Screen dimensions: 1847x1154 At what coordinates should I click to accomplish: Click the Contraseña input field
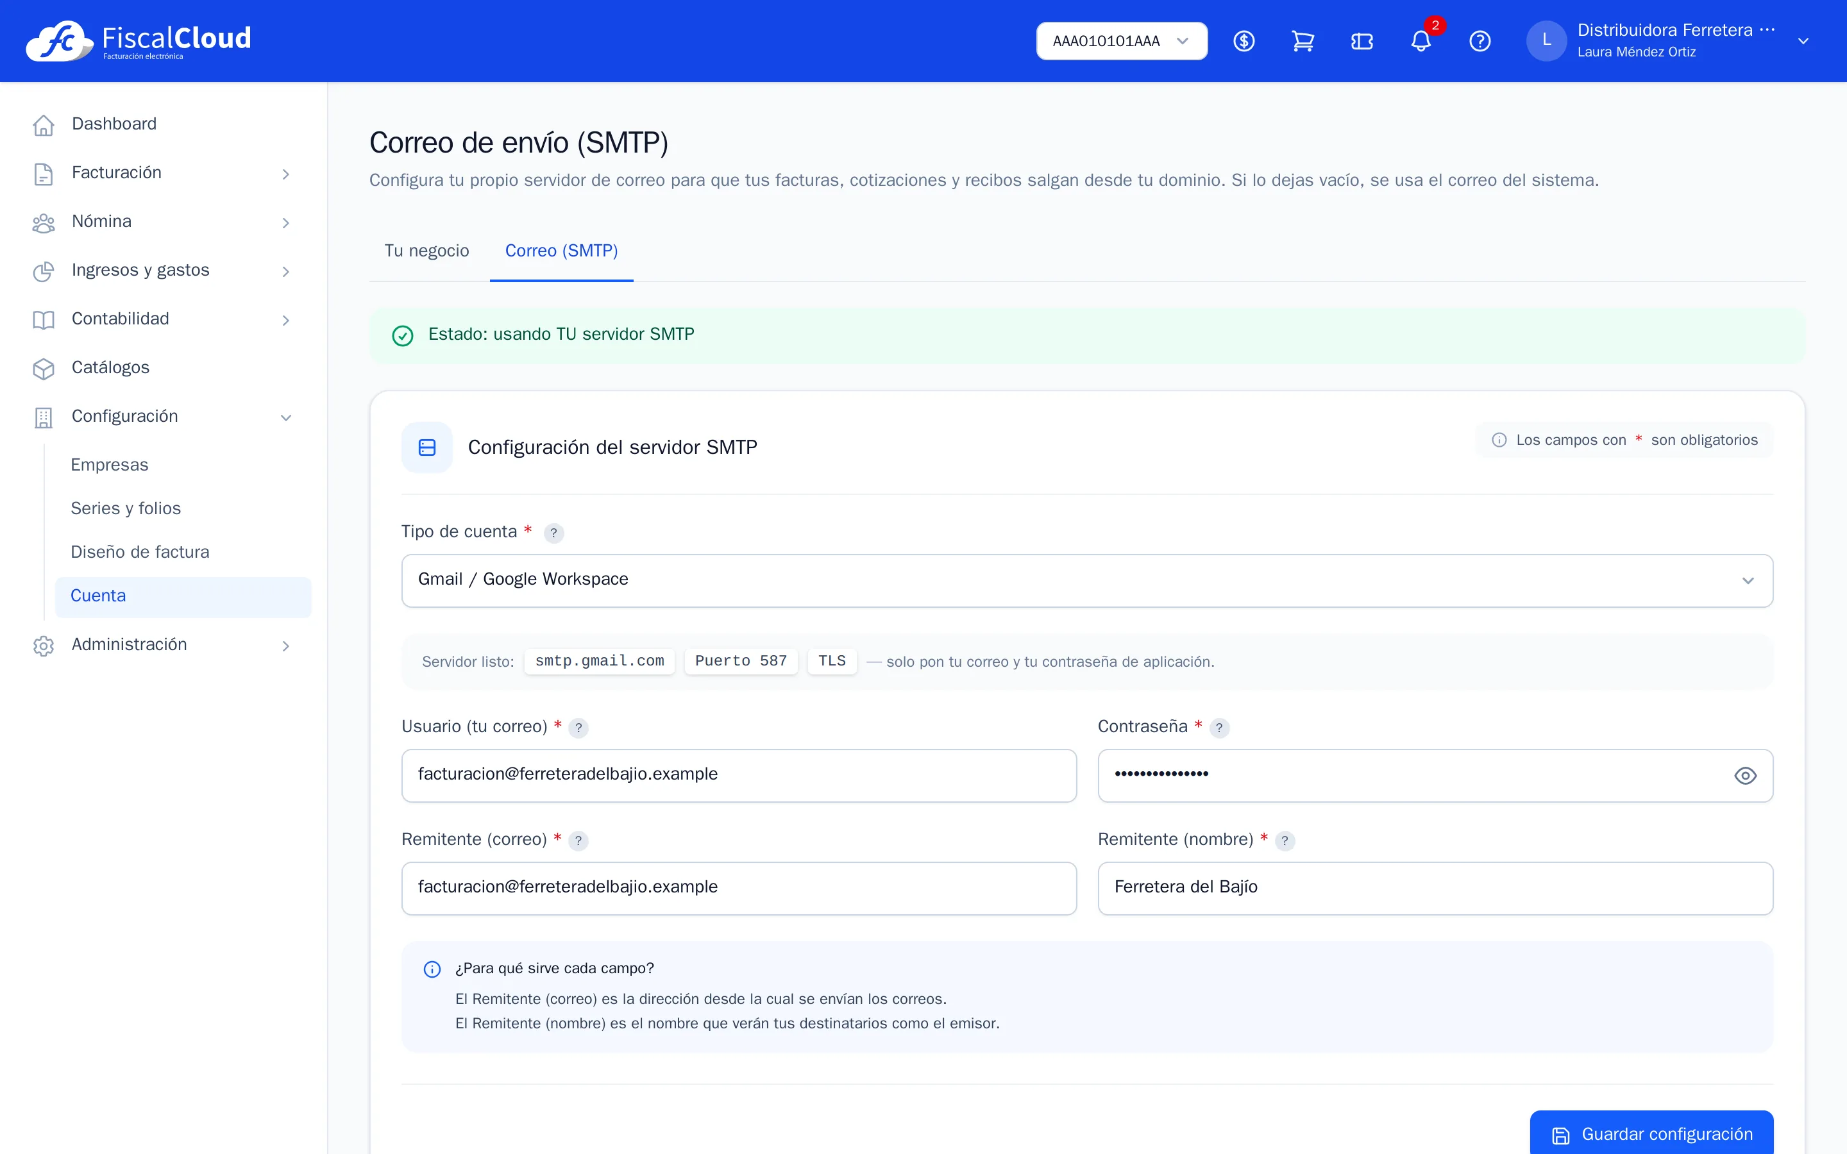pyautogui.click(x=1436, y=776)
